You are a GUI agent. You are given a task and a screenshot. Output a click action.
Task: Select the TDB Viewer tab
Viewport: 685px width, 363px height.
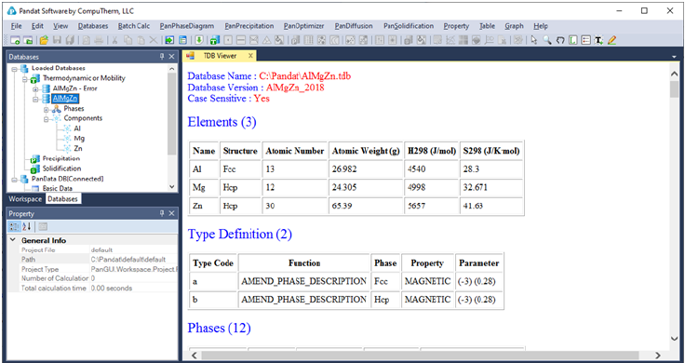[x=220, y=56]
